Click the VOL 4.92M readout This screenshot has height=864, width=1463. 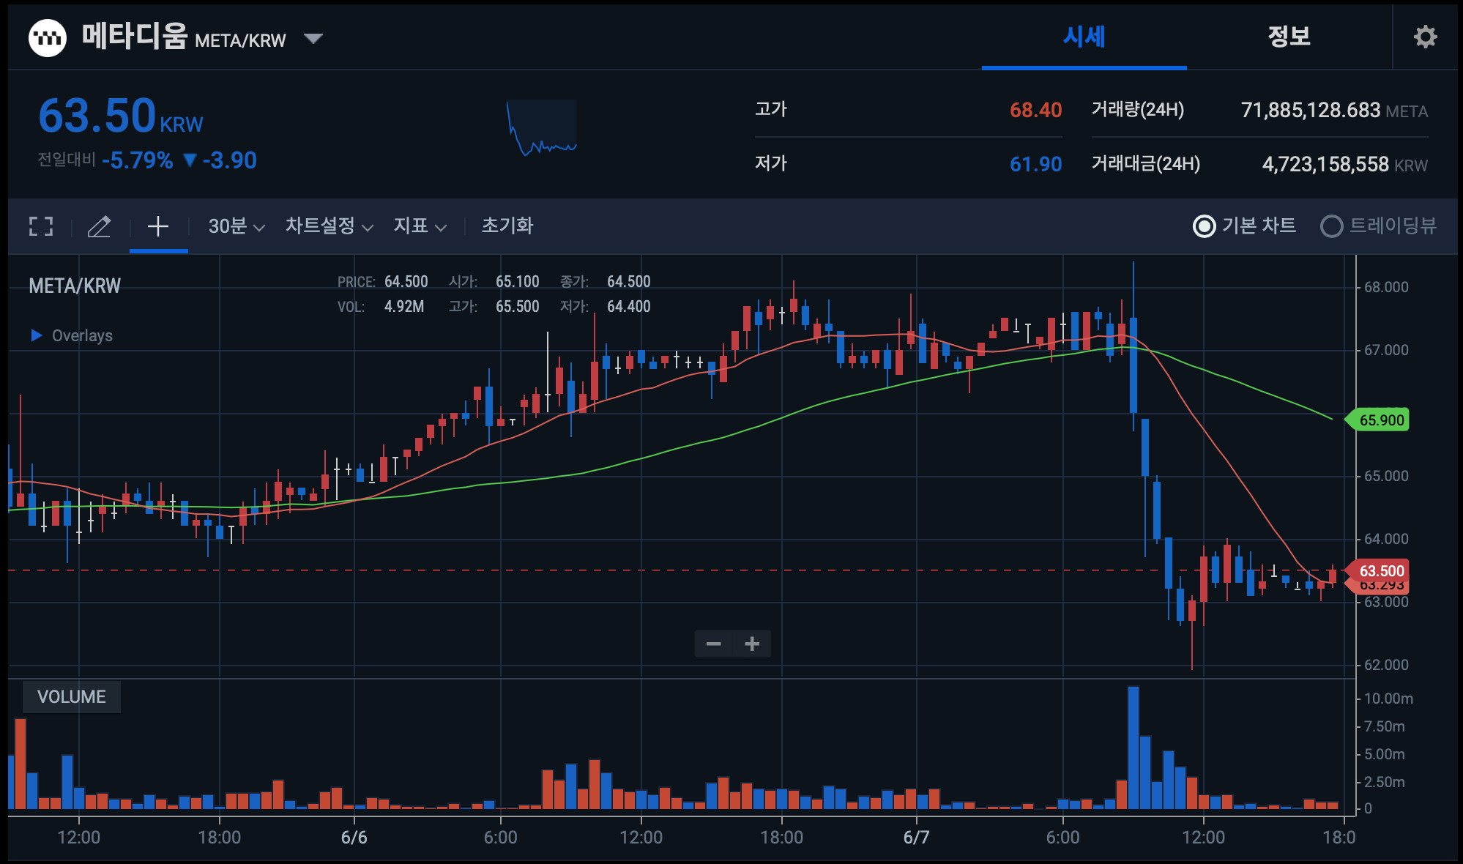coord(381,307)
